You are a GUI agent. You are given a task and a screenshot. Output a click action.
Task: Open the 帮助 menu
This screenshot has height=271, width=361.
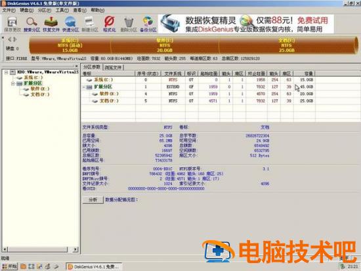click(98, 10)
